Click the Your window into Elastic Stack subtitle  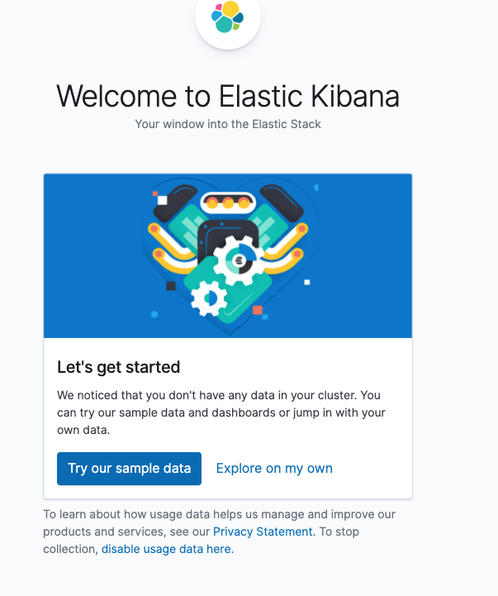228,124
